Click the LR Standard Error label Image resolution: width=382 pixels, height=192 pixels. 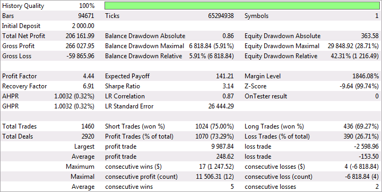click(x=129, y=106)
